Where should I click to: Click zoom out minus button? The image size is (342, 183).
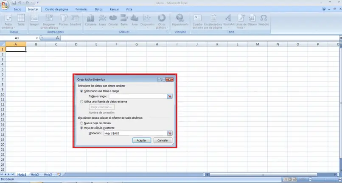coord(310,179)
